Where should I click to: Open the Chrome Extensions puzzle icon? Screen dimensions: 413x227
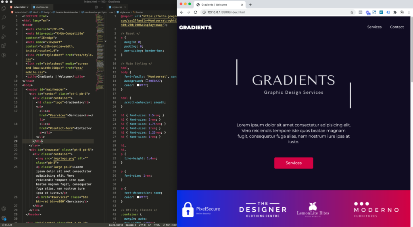coord(395,12)
